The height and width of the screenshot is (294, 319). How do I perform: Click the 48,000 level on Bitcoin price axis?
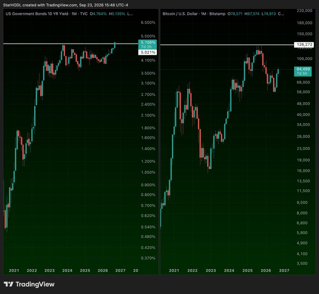[304, 104]
